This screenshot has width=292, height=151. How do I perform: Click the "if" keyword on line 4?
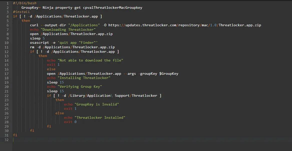pos(15,16)
